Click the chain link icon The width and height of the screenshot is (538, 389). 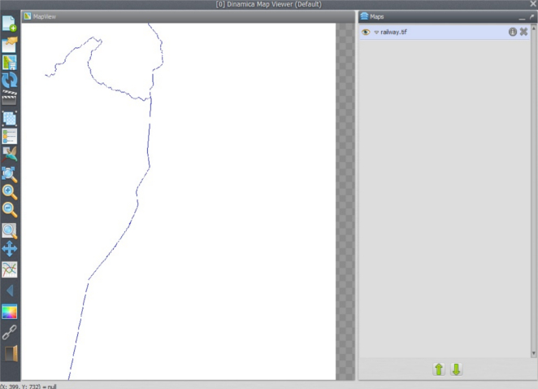(10, 331)
